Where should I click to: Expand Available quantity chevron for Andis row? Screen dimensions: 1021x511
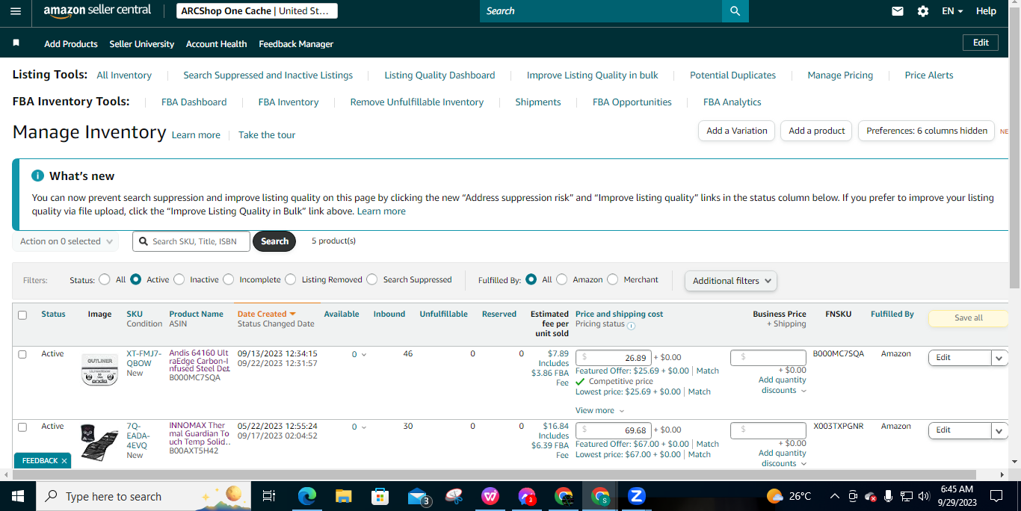(364, 355)
